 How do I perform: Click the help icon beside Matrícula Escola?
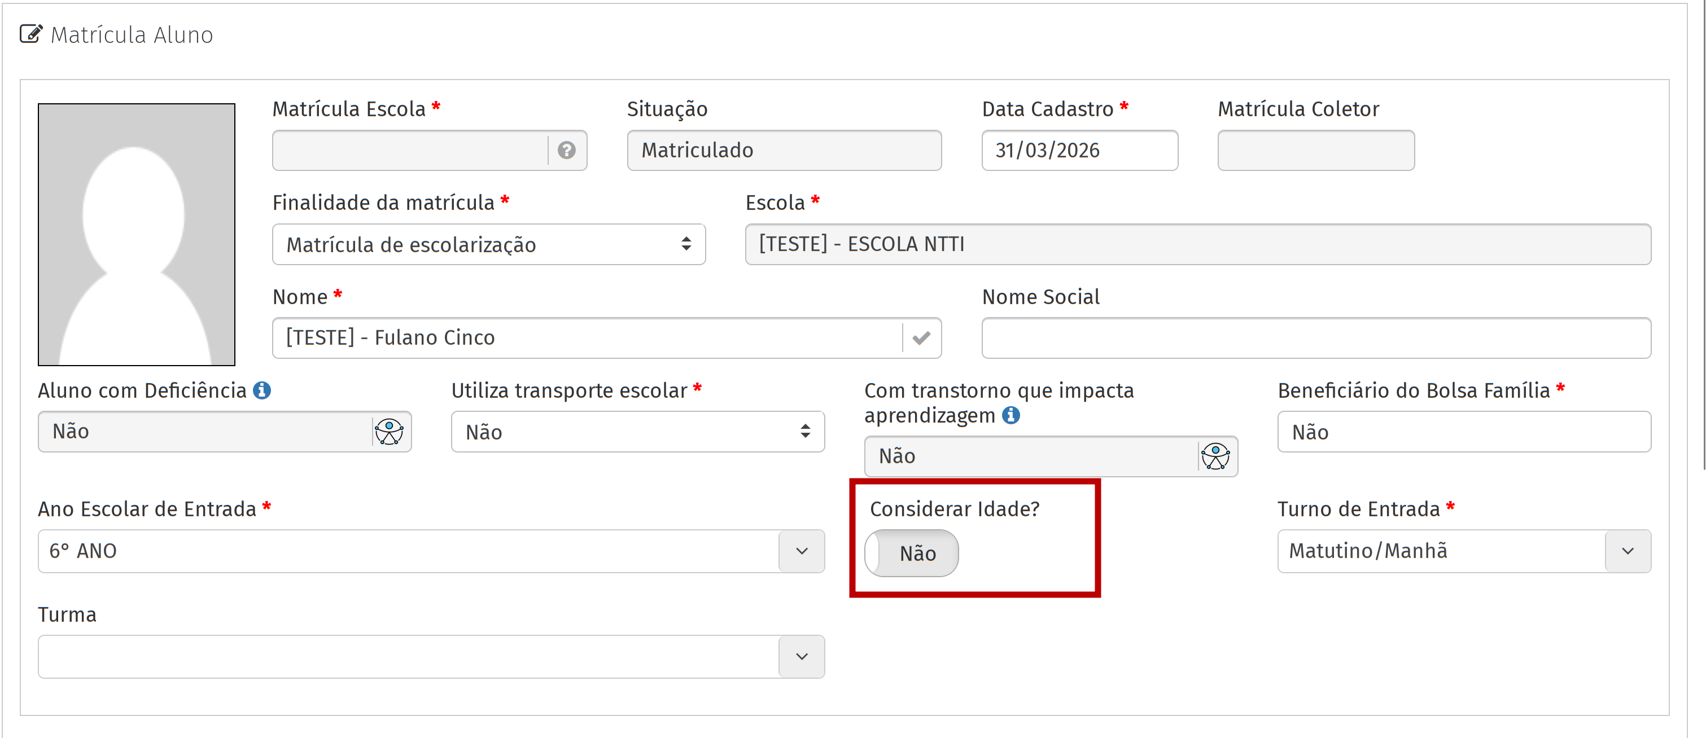point(566,150)
